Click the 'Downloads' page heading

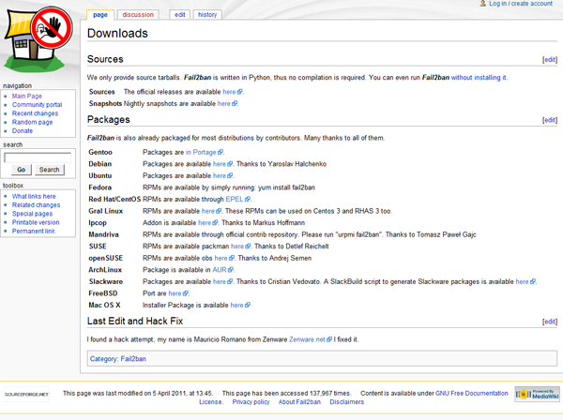(117, 34)
